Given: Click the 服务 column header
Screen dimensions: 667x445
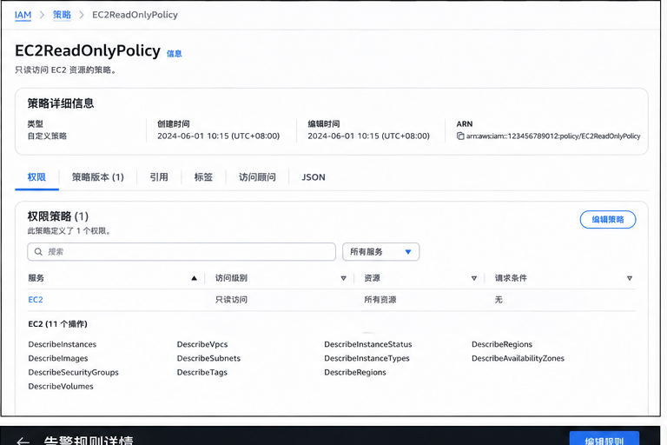Looking at the screenshot, I should pyautogui.click(x=36, y=278).
